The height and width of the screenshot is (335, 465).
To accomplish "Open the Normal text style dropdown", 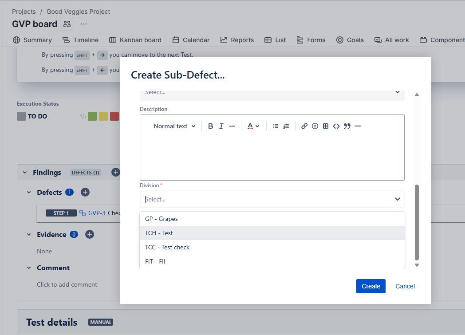I will (x=174, y=126).
